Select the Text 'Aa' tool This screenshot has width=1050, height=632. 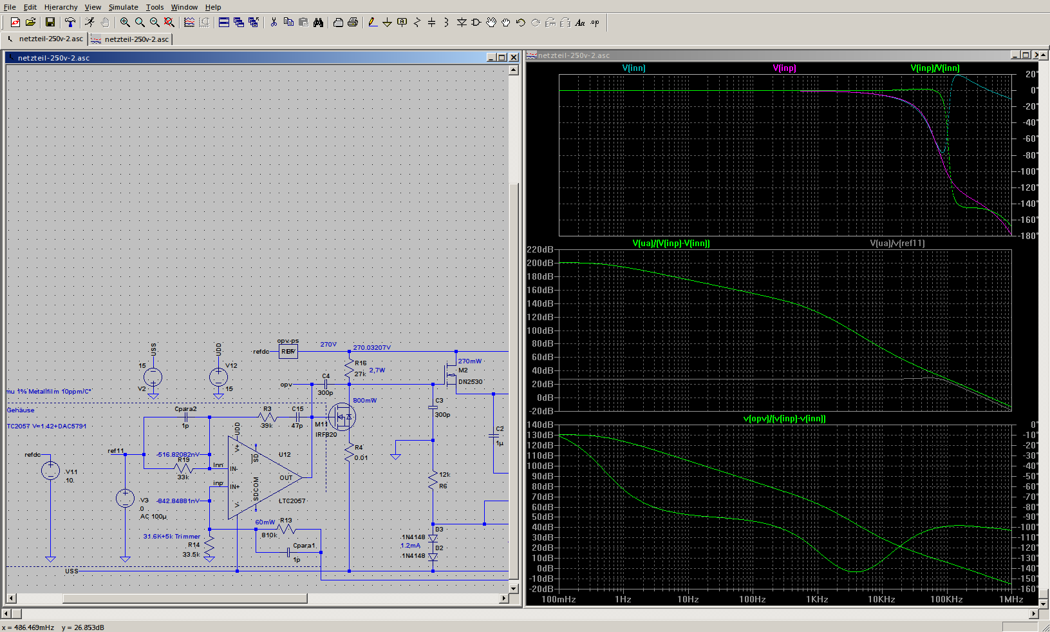pos(580,23)
